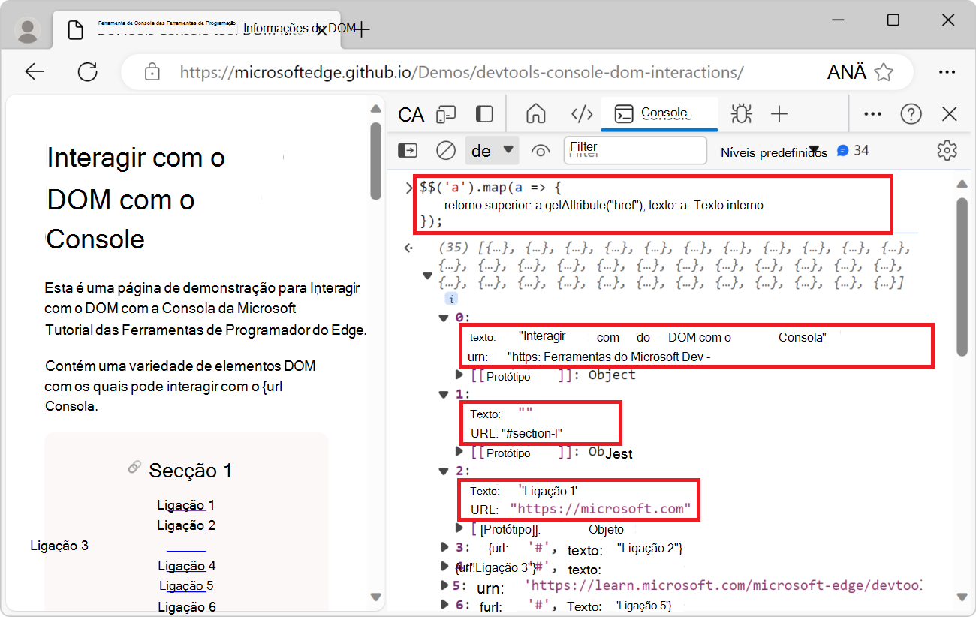Click the webpage scrollbar down arrow
The width and height of the screenshot is (976, 617).
pyautogui.click(x=375, y=597)
